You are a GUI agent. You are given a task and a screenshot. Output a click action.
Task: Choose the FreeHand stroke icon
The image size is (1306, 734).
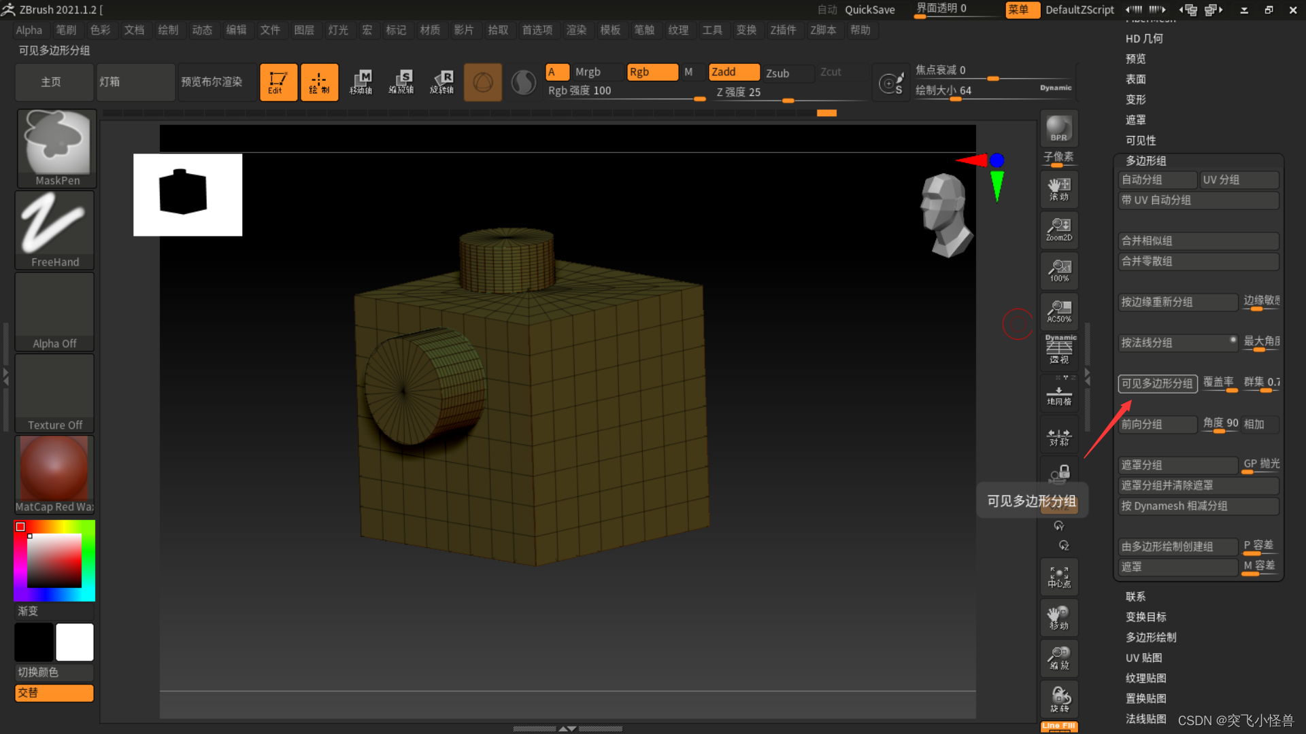[x=54, y=229]
